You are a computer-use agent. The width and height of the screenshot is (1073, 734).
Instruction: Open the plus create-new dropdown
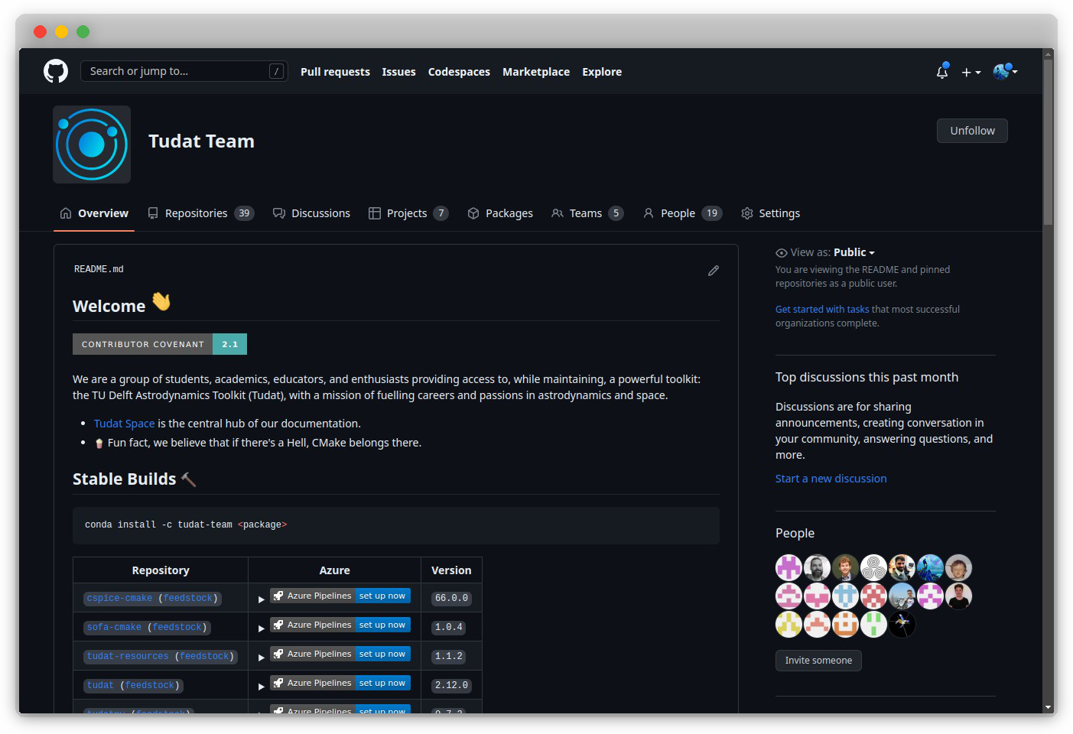(971, 72)
